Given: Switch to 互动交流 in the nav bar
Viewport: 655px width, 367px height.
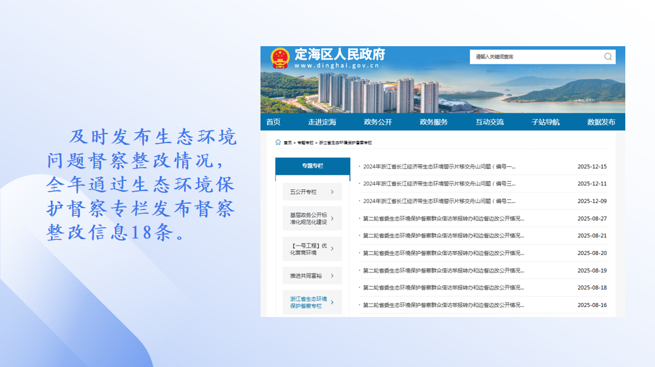Looking at the screenshot, I should pyautogui.click(x=489, y=122).
